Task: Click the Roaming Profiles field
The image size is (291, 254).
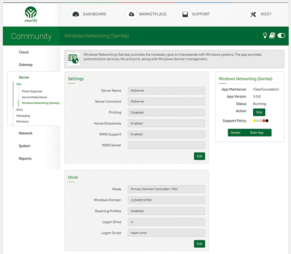Action: tap(166, 211)
